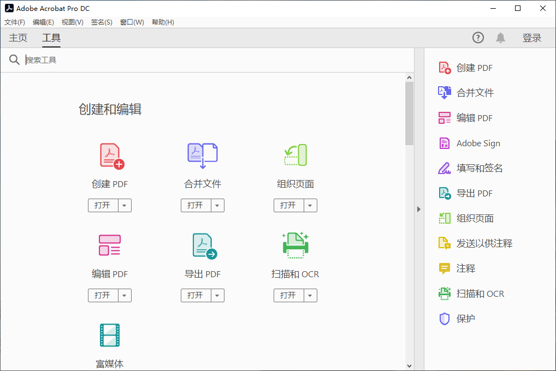The width and height of the screenshot is (556, 371).
Task: Click the 组织页面 icon in right sidebar
Action: pyautogui.click(x=445, y=218)
